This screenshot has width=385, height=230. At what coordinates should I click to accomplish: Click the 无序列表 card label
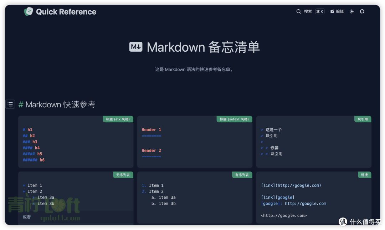[123, 175]
